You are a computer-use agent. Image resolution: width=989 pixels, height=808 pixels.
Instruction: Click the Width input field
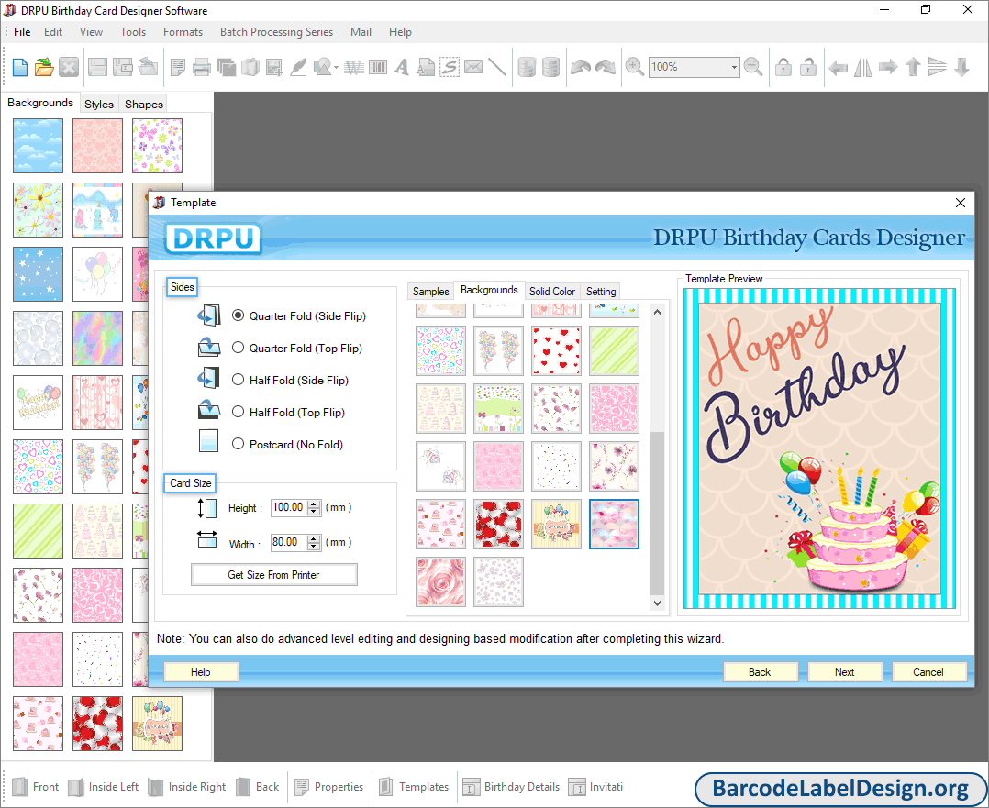pos(289,542)
